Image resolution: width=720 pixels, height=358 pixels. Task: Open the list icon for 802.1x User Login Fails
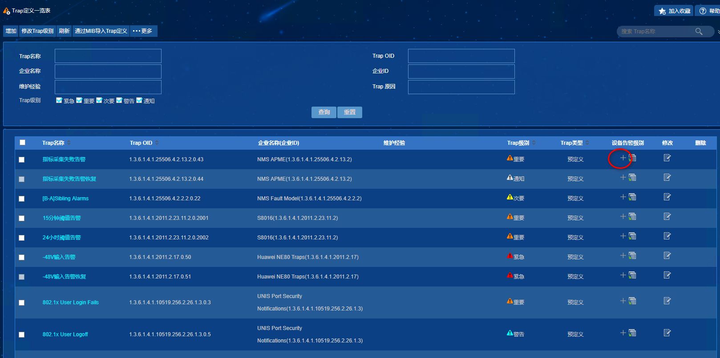click(632, 301)
